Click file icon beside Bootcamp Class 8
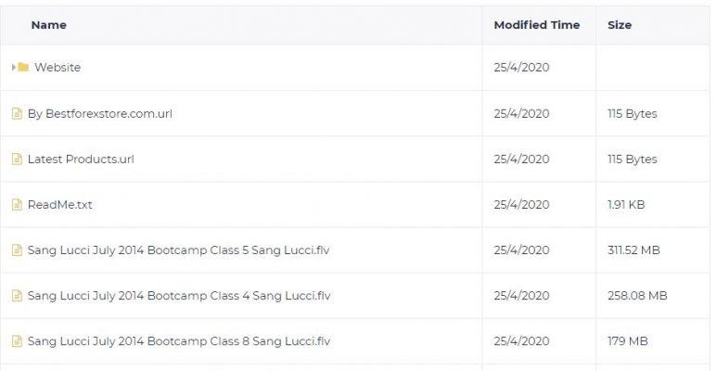 [x=17, y=341]
